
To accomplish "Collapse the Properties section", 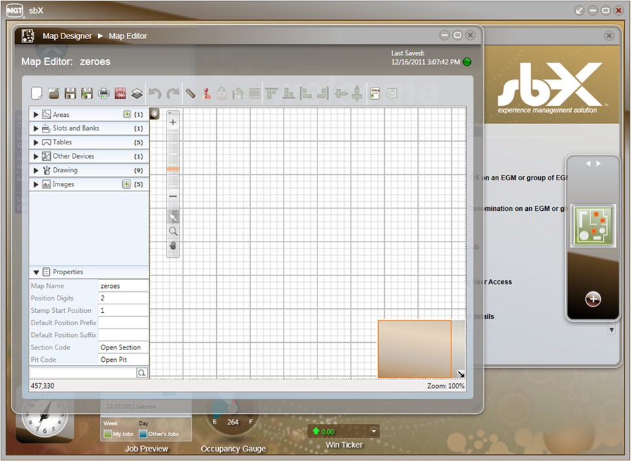I will click(x=36, y=272).
